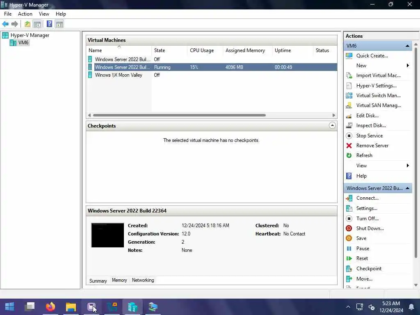Toggle the console tree pane toolbar icon

(x=37, y=24)
